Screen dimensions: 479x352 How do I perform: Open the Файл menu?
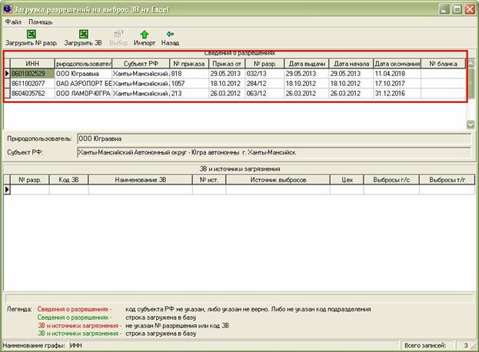pos(12,22)
